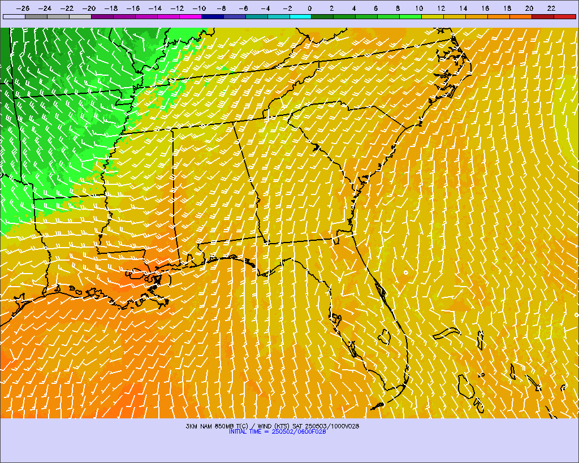Click the -26 legend label

click(23, 8)
